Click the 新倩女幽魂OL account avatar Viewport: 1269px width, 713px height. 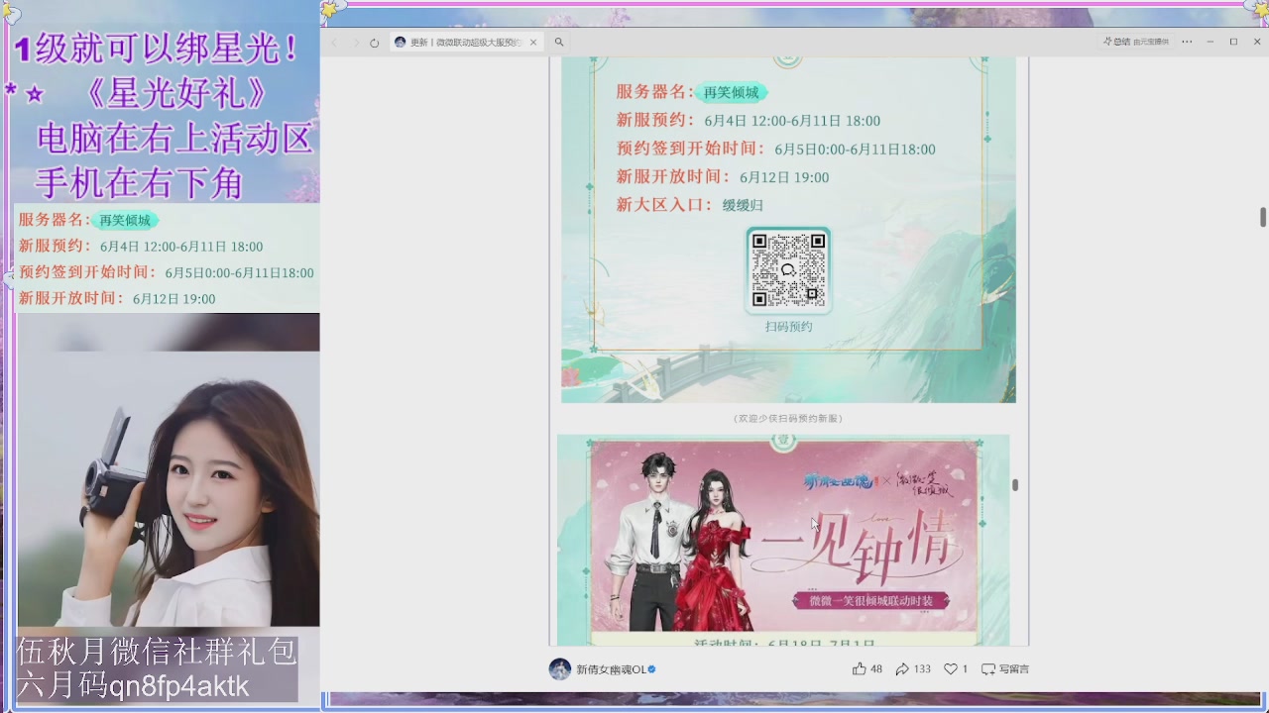[560, 669]
